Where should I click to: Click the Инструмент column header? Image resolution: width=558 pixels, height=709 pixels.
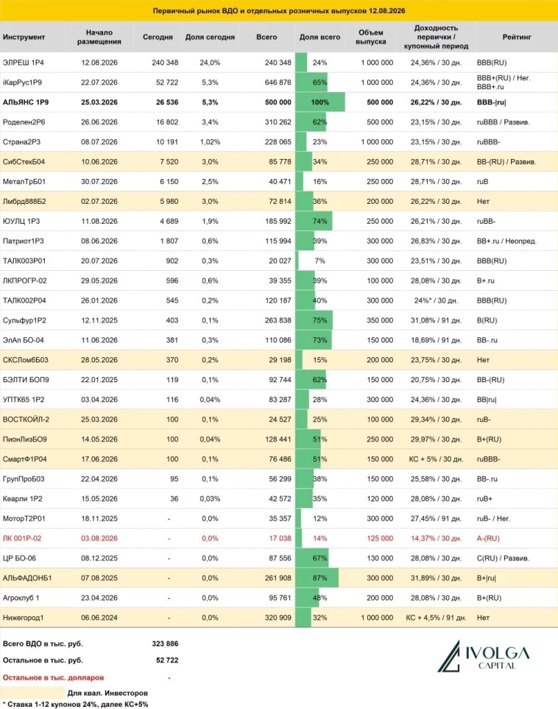point(24,37)
